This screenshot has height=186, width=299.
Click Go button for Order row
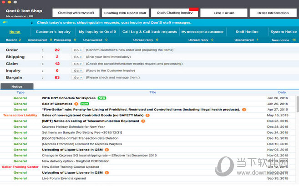click(77, 50)
